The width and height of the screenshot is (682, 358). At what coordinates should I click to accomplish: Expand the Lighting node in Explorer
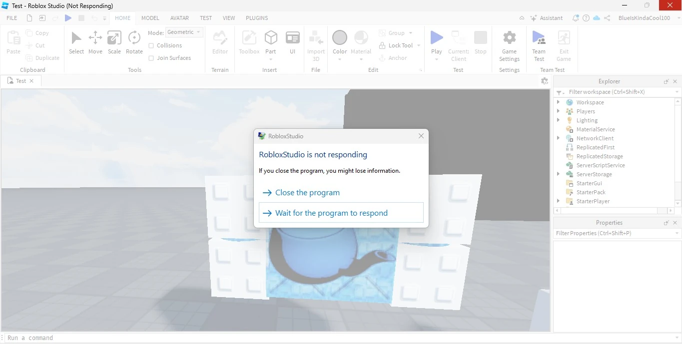(558, 120)
